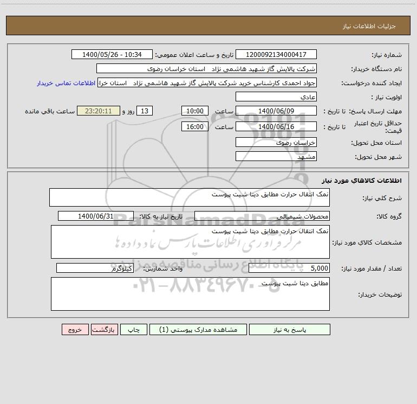Click the label 'واحد شمارش:'
This screenshot has width=417, height=404.
(x=163, y=269)
